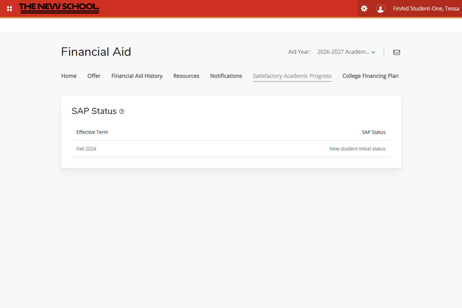Click the Effective Term column header
Image resolution: width=462 pixels, height=308 pixels.
(x=92, y=132)
